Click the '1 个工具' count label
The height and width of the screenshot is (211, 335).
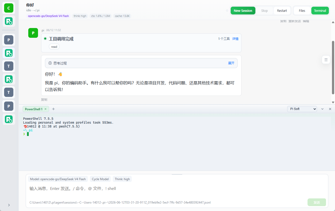pos(224,39)
